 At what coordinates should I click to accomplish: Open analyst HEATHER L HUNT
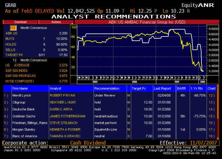pyautogui.click(x=63, y=102)
